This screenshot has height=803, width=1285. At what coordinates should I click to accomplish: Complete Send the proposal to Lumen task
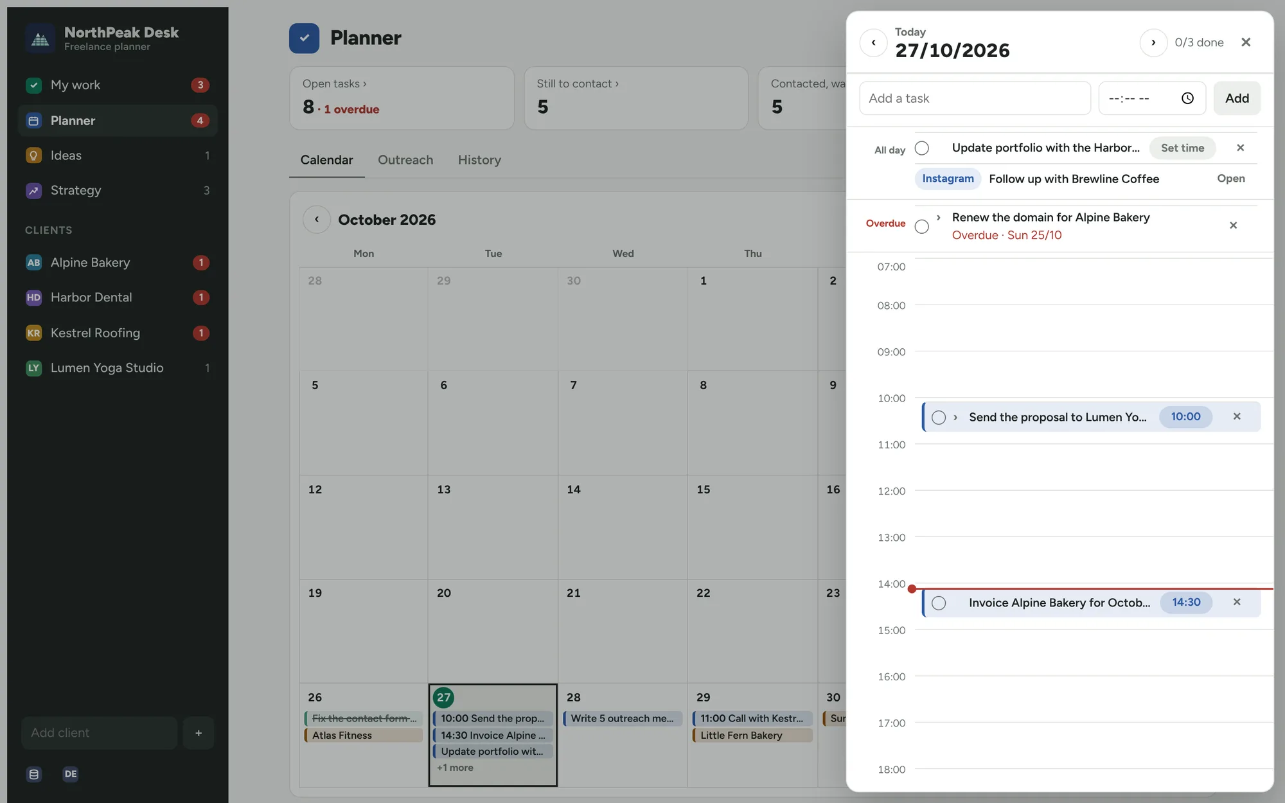pos(939,418)
